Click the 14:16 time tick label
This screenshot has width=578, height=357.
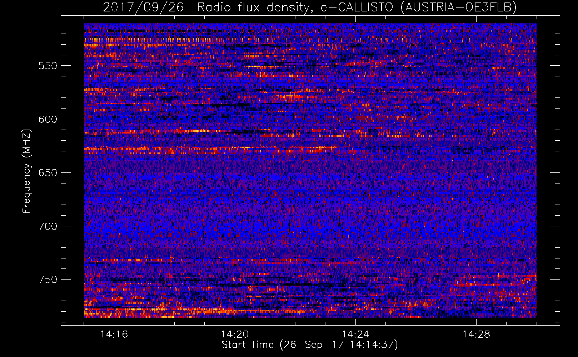point(114,334)
